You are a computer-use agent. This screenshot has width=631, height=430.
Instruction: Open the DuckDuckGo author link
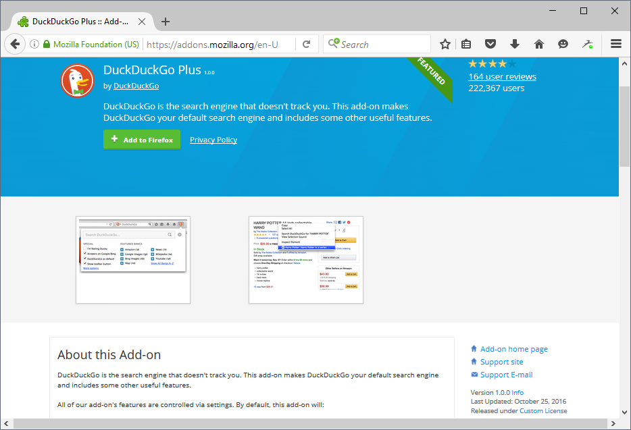pos(136,86)
